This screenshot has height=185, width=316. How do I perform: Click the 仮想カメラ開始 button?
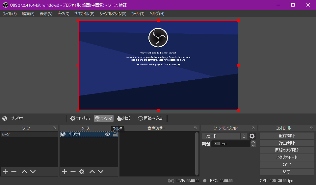pos(287,150)
